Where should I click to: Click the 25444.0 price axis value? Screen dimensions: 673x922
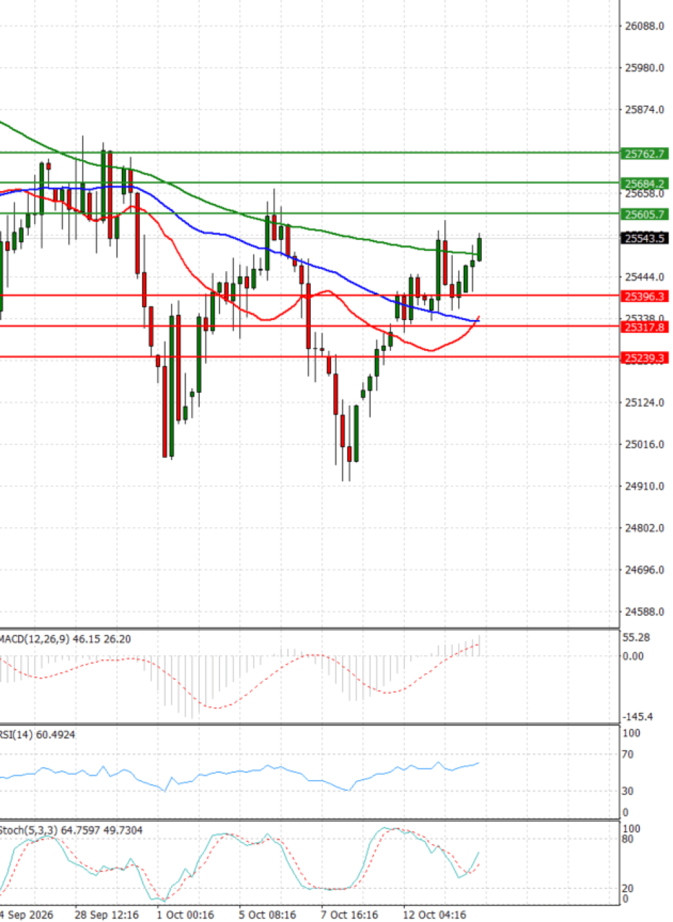coord(644,277)
